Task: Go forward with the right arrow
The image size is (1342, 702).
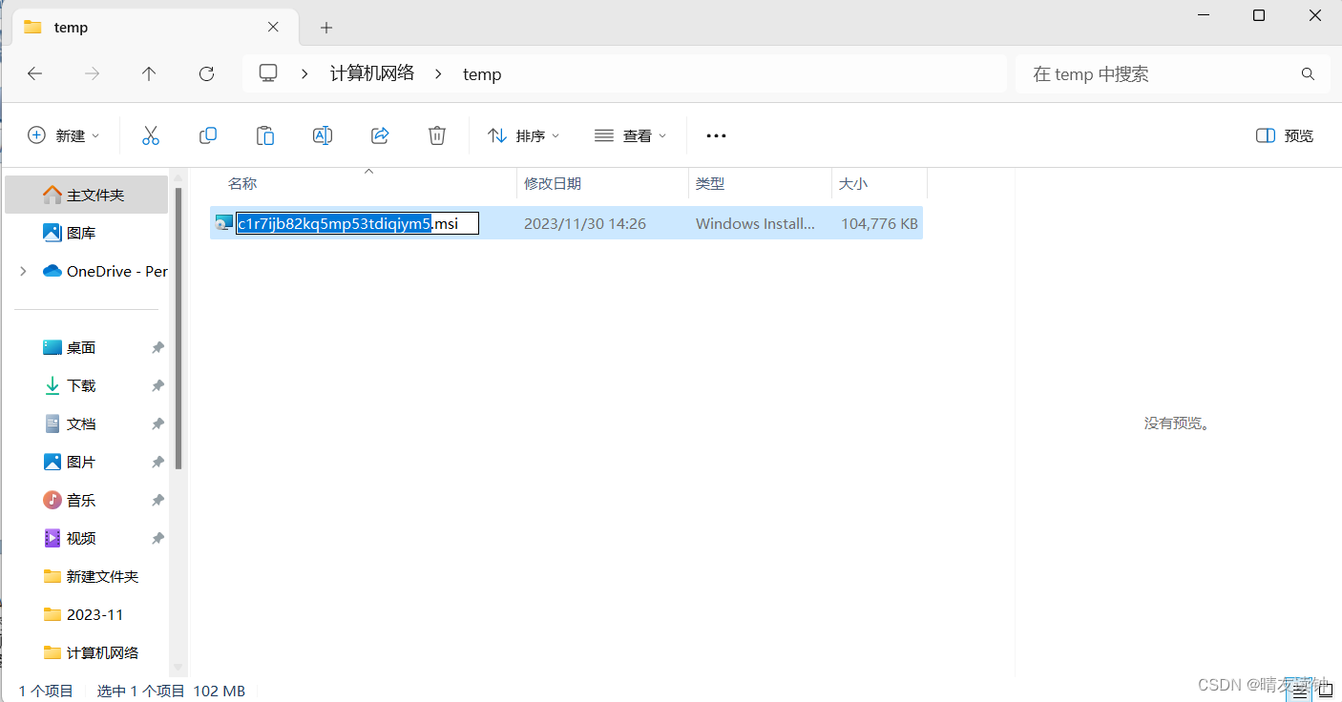Action: [x=93, y=73]
